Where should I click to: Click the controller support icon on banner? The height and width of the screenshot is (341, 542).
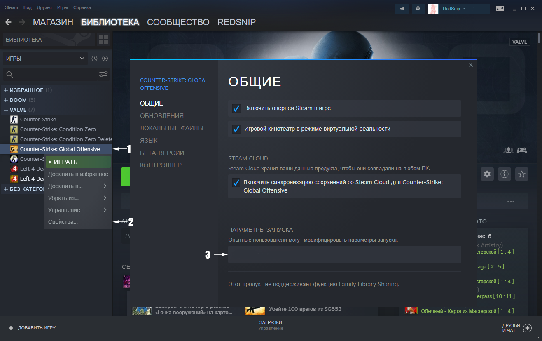click(x=522, y=151)
